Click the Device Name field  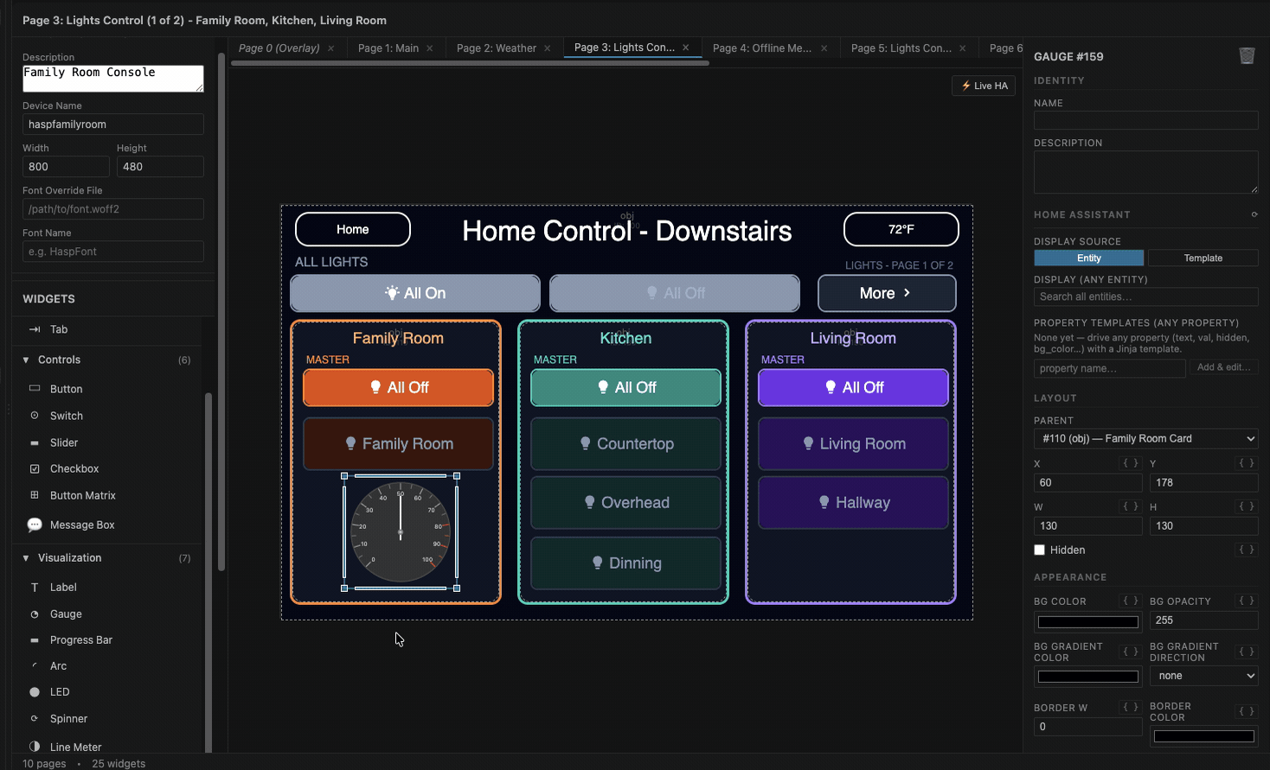113,124
